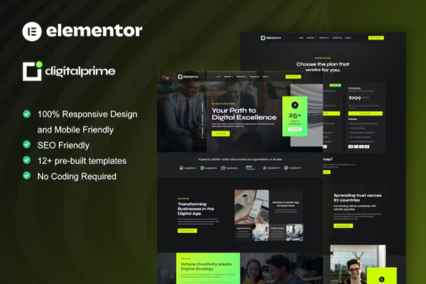
Task: Click the sixth Logoipsum brand logo
Action: click(x=293, y=168)
